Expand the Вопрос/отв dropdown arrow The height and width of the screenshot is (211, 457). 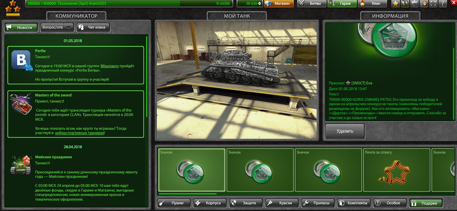[69, 27]
